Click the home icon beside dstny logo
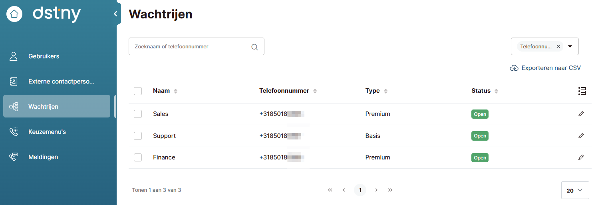Screen dimensions: 594x205 coord(14,14)
